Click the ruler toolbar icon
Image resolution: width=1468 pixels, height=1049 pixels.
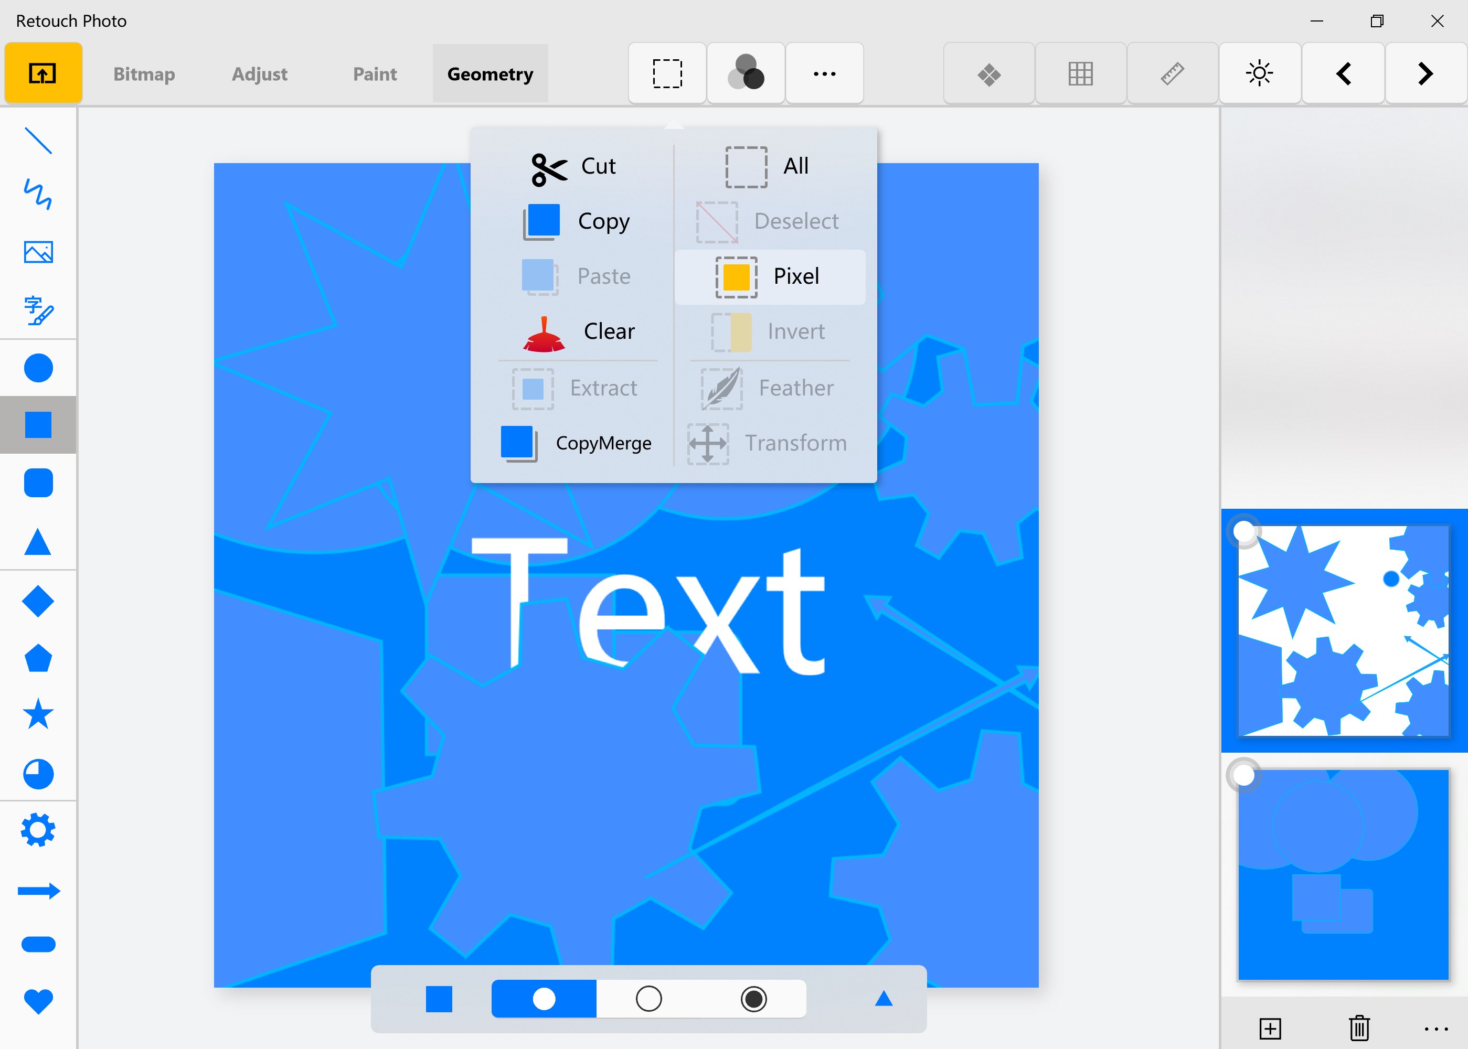tap(1172, 73)
